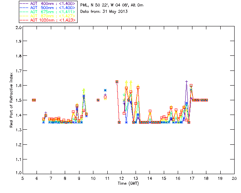The image size is (241, 193).
Task: Click the y-axis label 1.0
Action: tap(18, 173)
